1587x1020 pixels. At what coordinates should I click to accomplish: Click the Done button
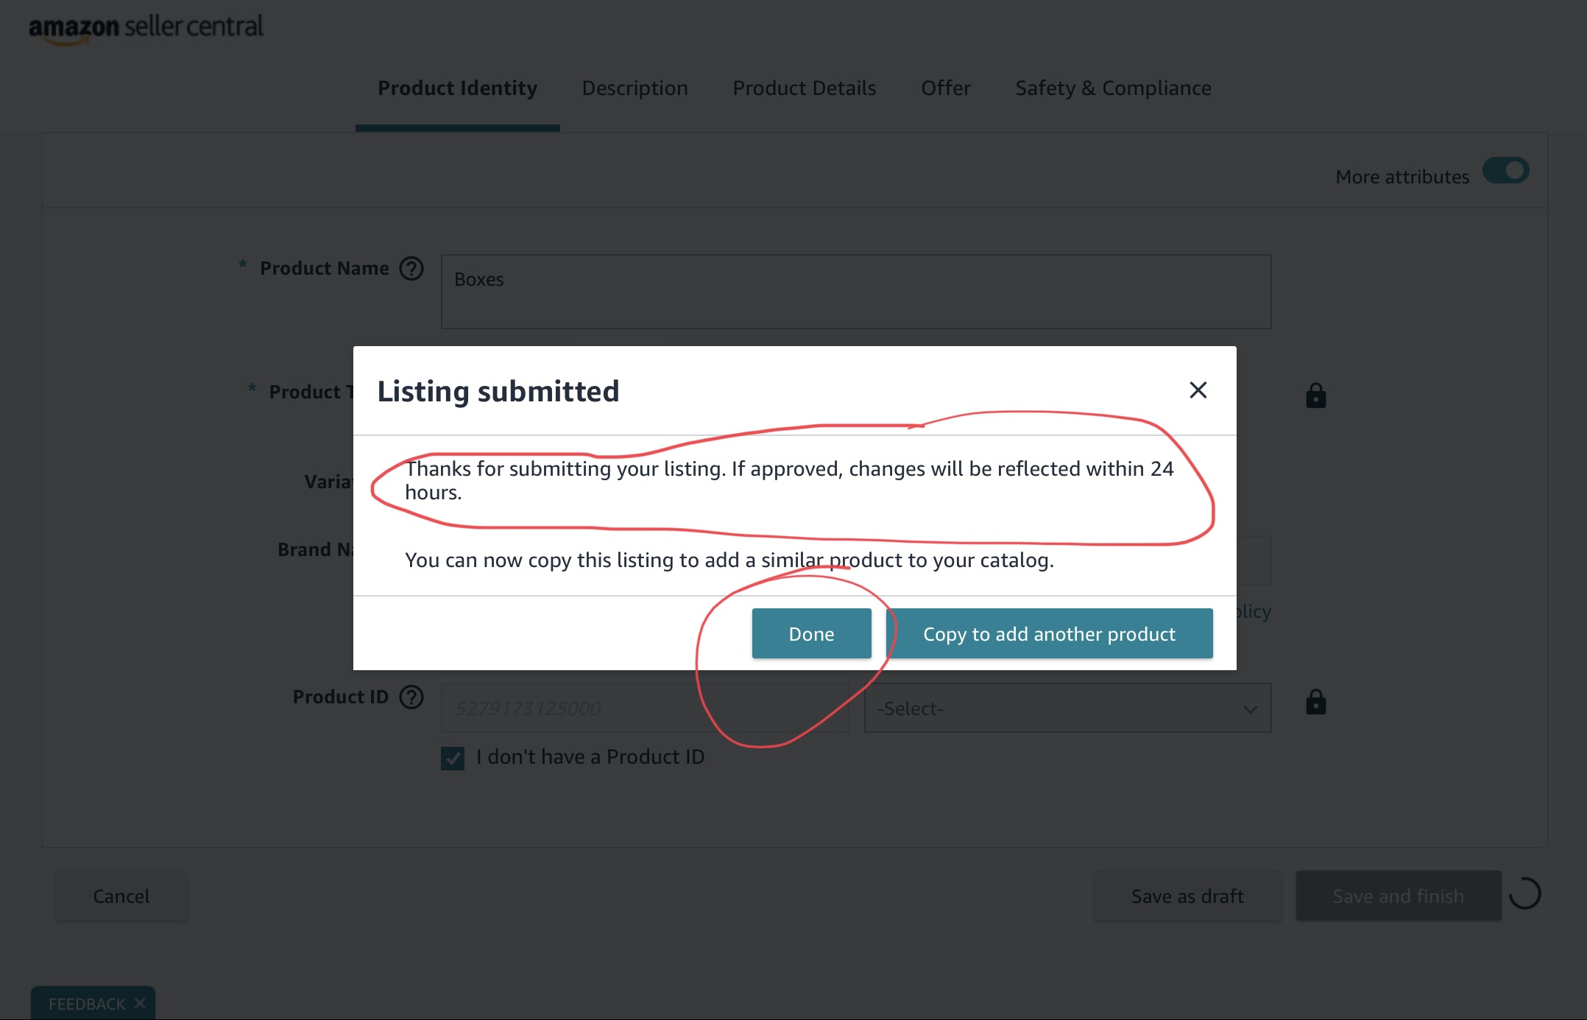point(811,633)
